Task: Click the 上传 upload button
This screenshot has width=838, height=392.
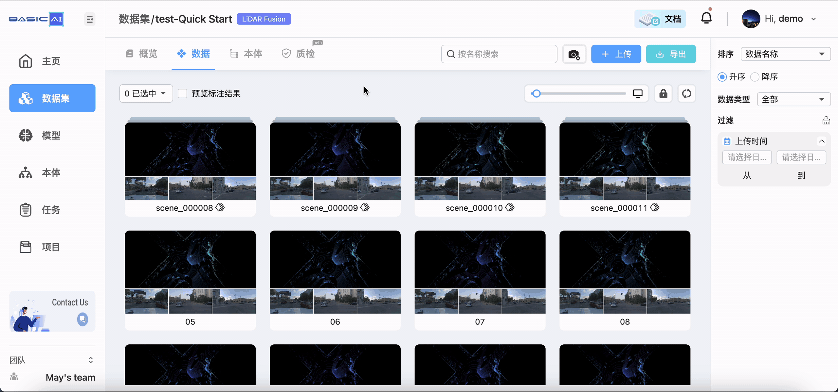Action: coord(616,54)
